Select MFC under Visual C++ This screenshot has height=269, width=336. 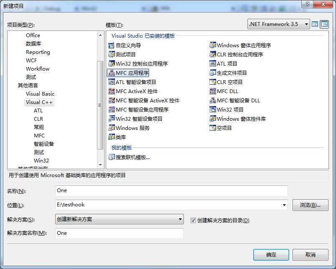click(39, 136)
